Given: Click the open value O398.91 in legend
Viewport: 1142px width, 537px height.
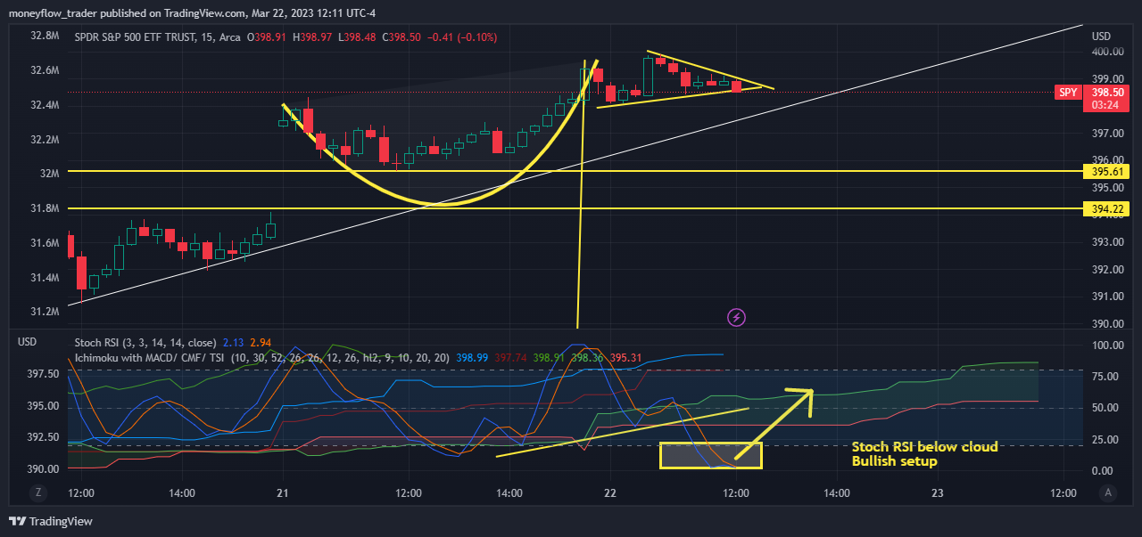Looking at the screenshot, I should (269, 37).
